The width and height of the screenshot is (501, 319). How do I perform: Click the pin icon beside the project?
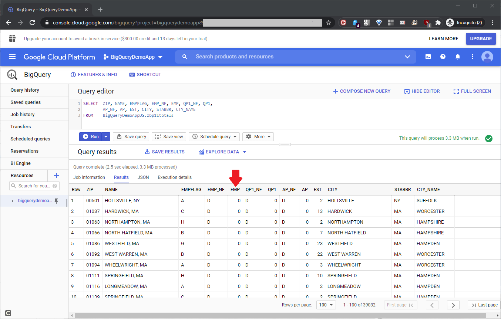click(x=57, y=201)
